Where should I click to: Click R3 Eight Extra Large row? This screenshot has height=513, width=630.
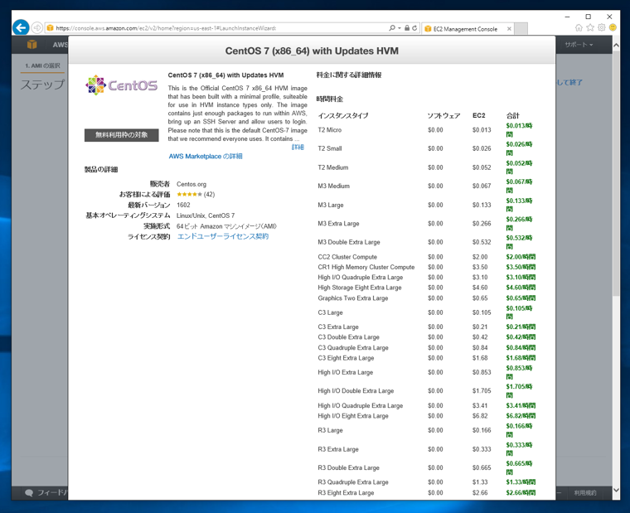point(426,492)
